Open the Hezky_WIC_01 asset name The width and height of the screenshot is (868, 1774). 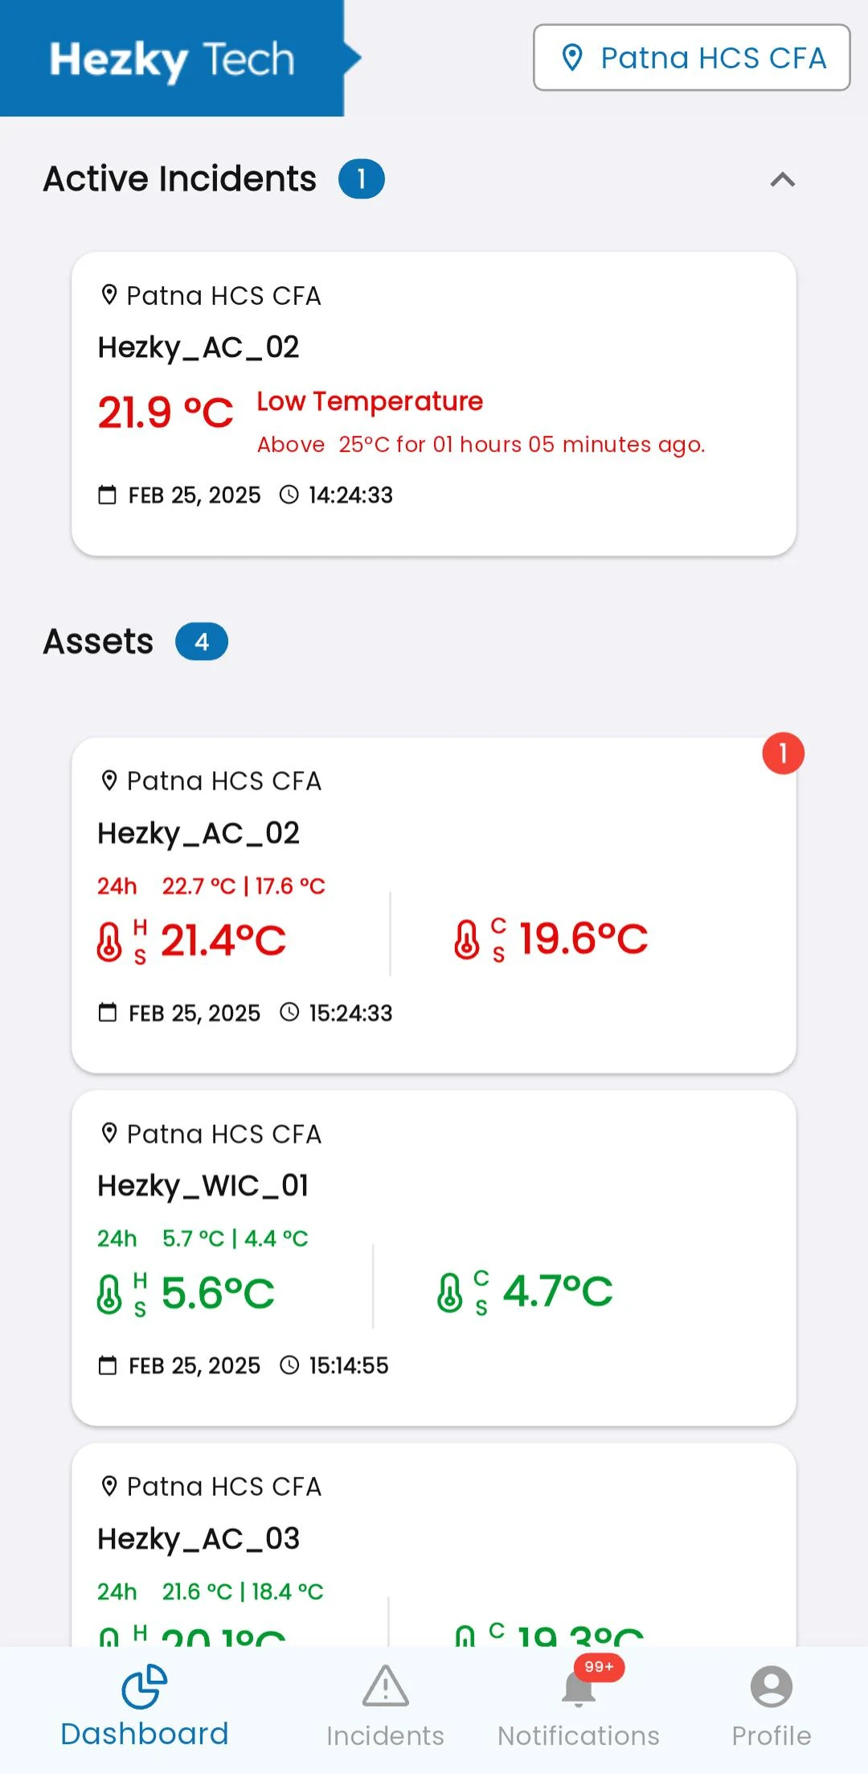click(203, 1185)
